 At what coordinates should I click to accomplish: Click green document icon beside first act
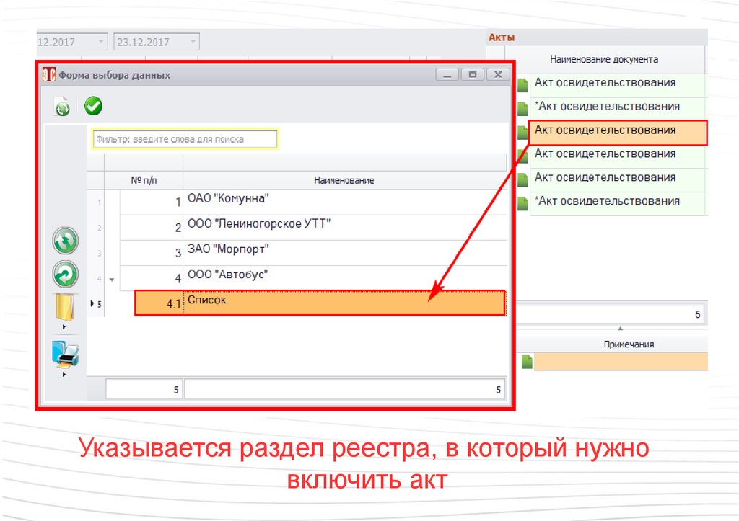pos(522,86)
